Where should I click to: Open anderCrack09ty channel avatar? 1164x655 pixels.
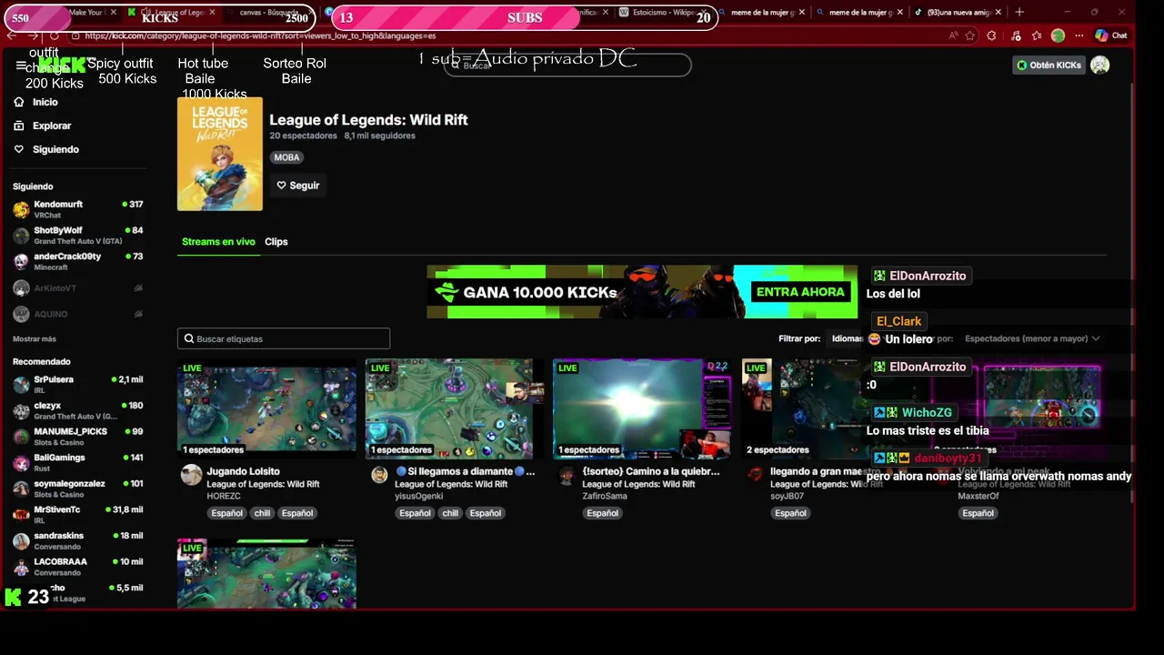[x=21, y=261]
